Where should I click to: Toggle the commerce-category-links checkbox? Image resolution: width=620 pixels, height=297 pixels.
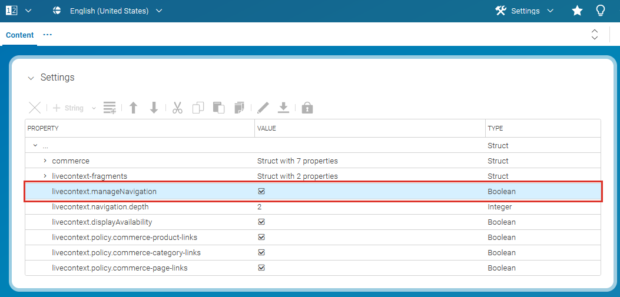(x=261, y=252)
